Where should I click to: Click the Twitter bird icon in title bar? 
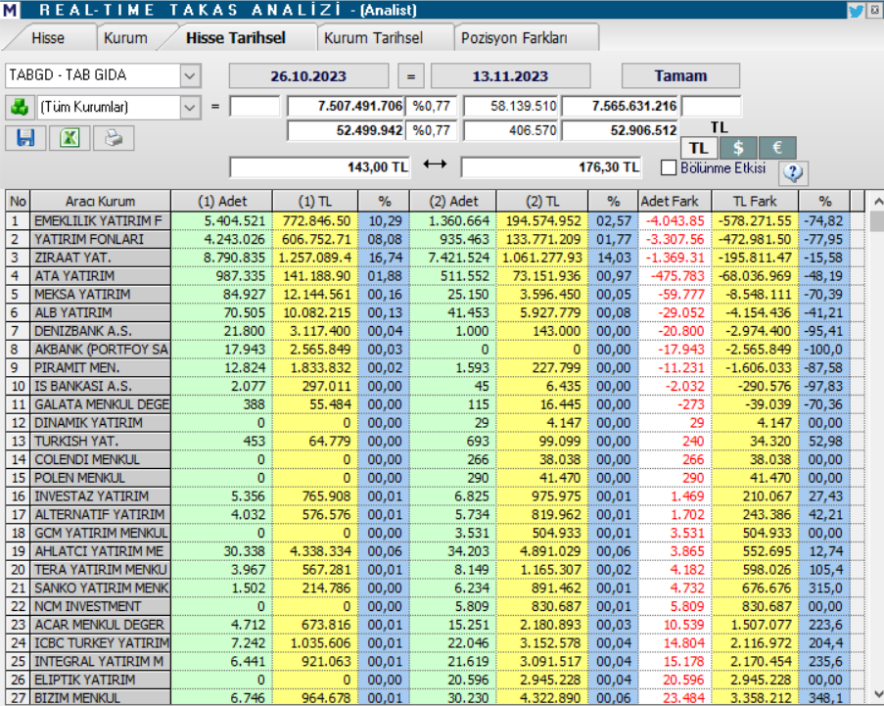click(x=856, y=11)
